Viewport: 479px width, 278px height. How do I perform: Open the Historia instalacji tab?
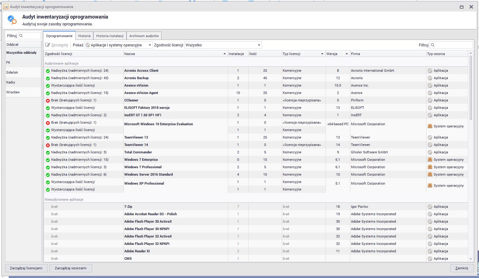coord(110,36)
